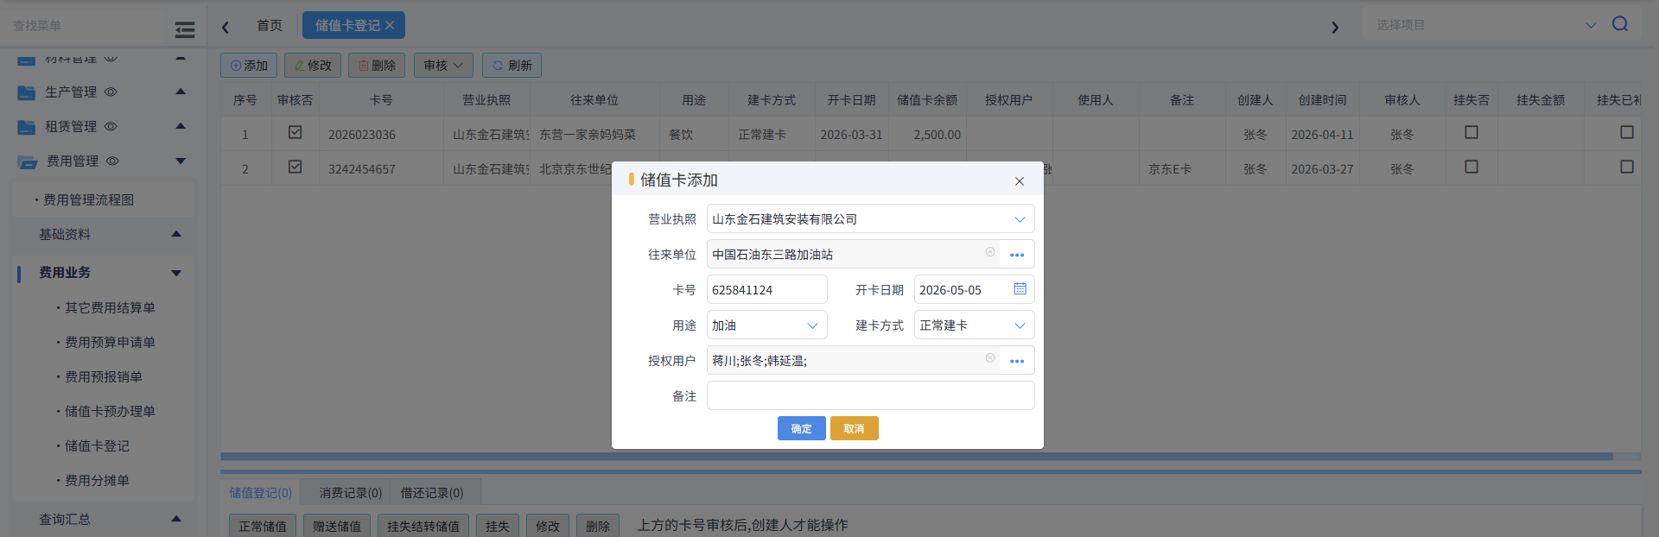Click the 费用管理 open-folder icon
The height and width of the screenshot is (537, 1659).
(28, 161)
